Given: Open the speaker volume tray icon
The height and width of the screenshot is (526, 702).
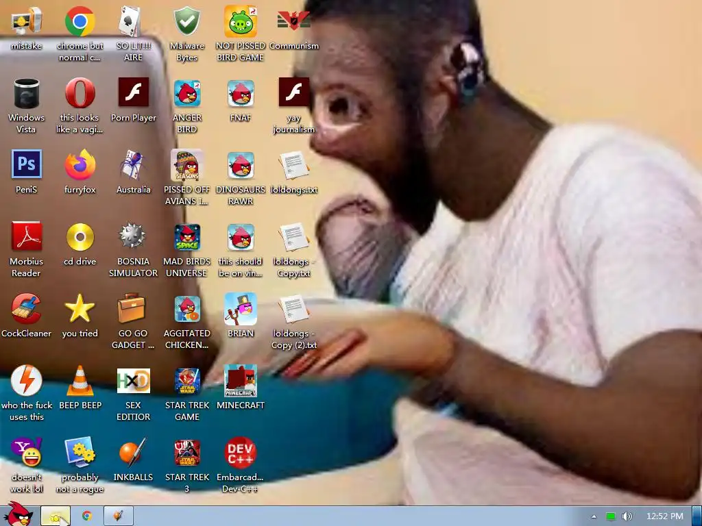Looking at the screenshot, I should [627, 516].
